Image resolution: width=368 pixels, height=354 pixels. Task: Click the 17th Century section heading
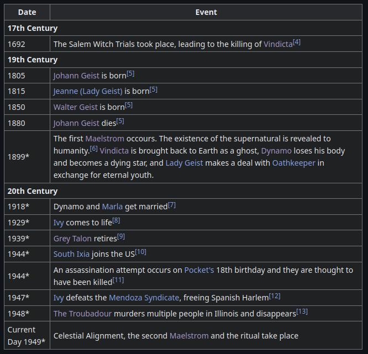[183, 28]
